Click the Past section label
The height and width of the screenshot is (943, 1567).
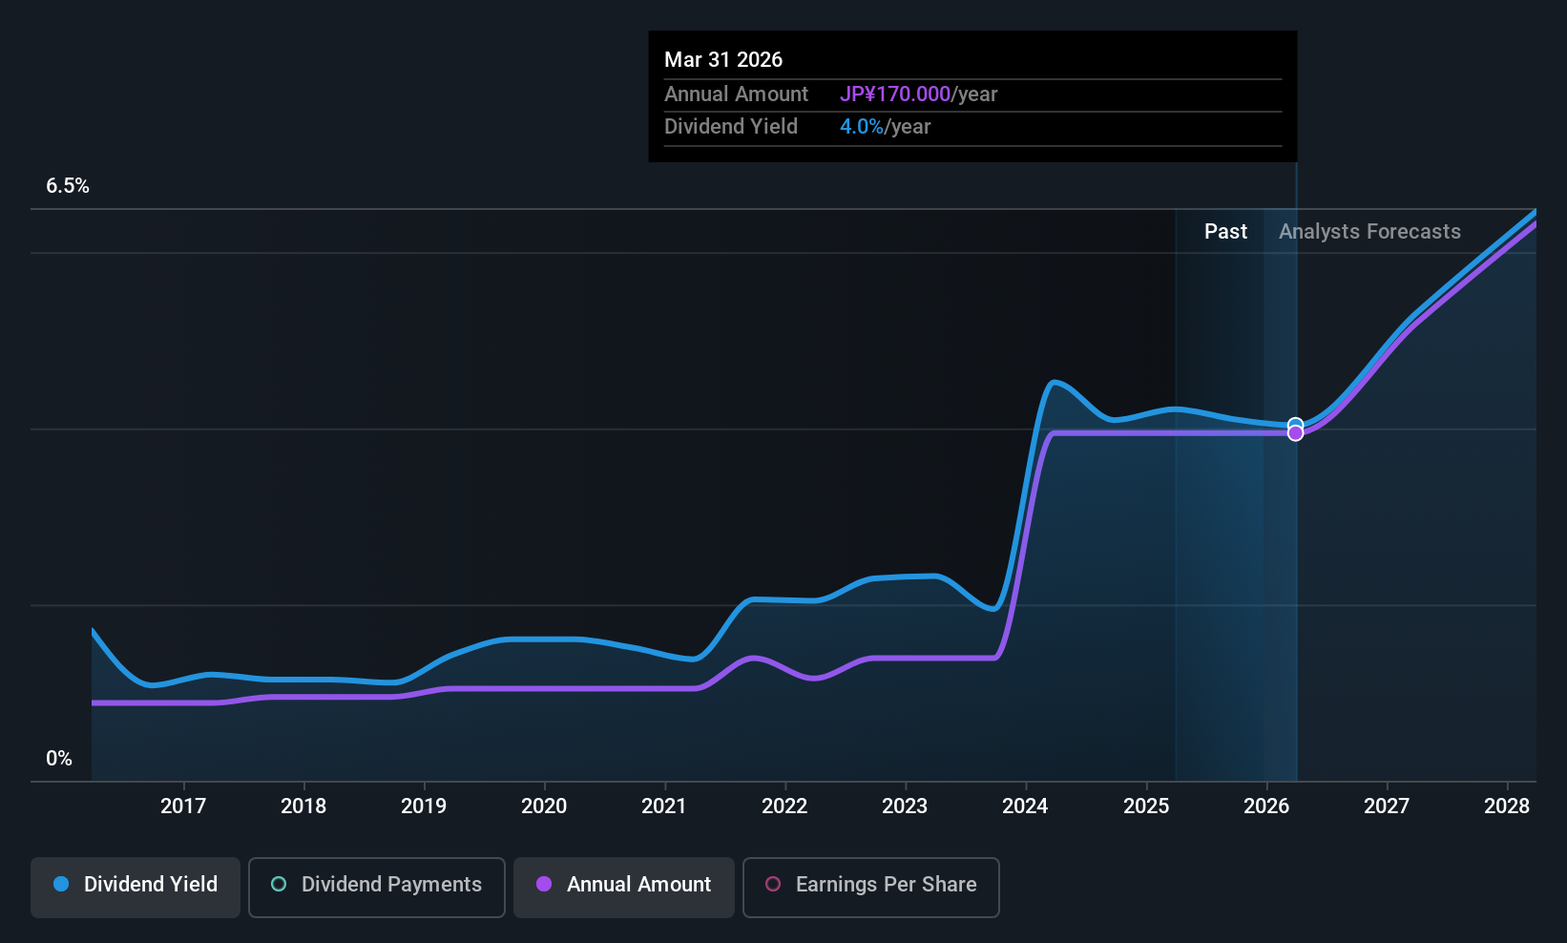pos(1225,232)
